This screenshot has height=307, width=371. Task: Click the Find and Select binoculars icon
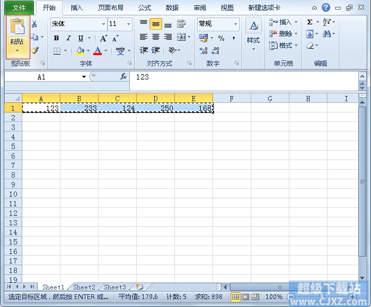[326, 34]
